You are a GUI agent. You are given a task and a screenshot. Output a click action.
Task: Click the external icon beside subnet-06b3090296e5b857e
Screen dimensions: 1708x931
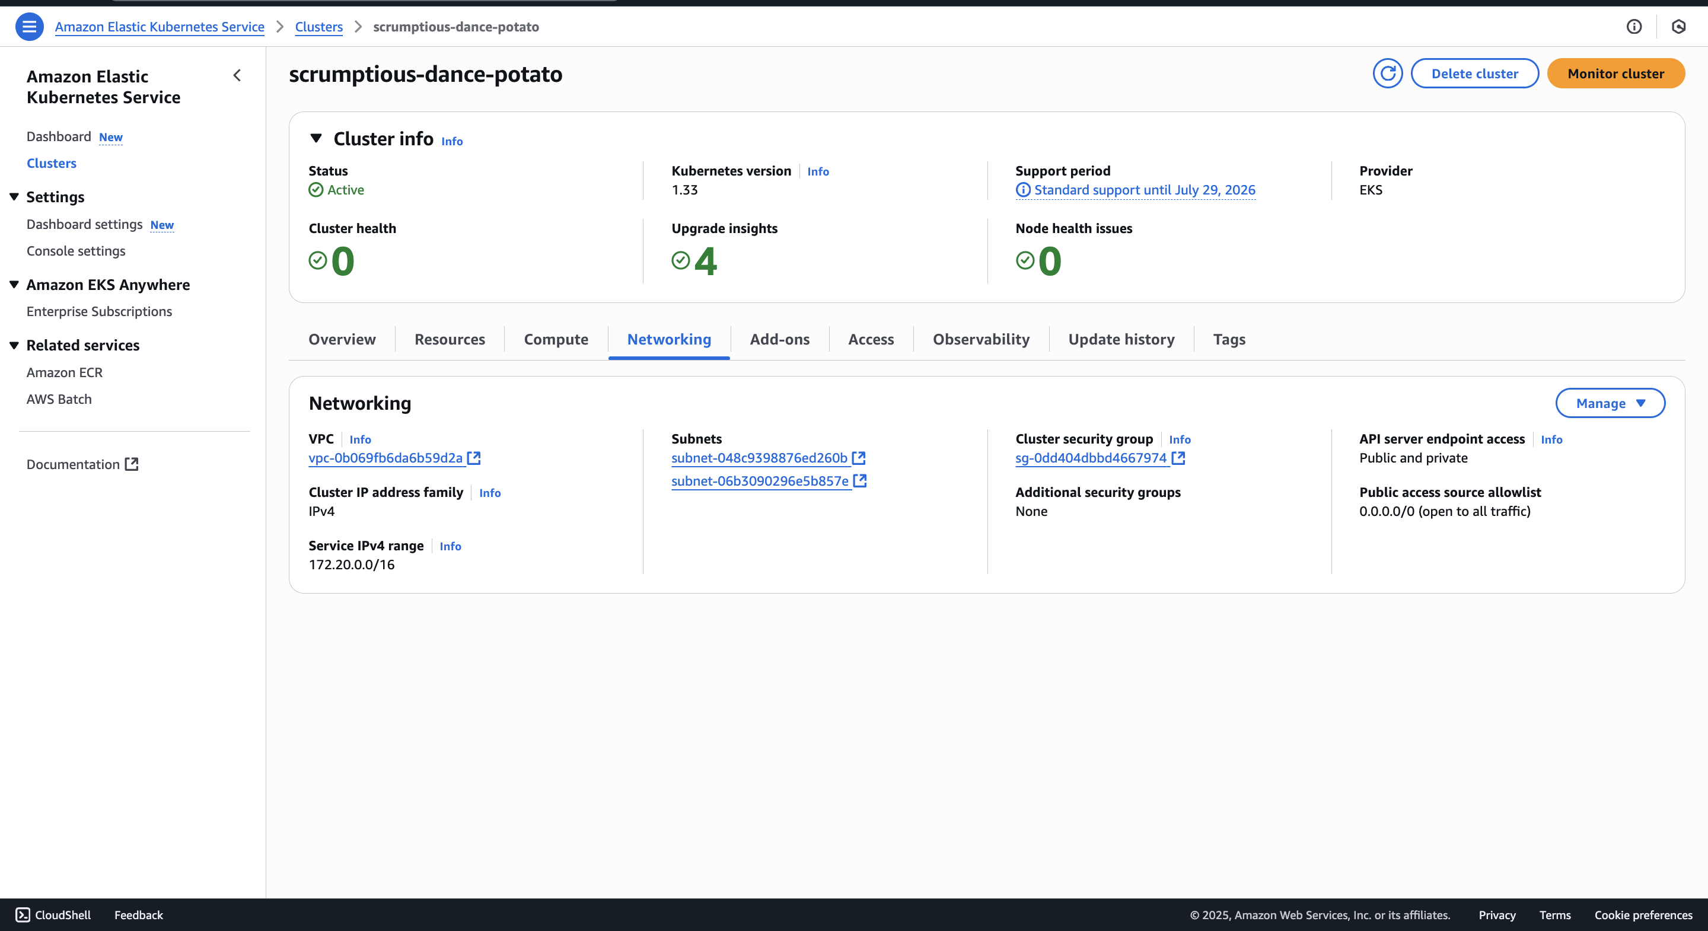(860, 481)
